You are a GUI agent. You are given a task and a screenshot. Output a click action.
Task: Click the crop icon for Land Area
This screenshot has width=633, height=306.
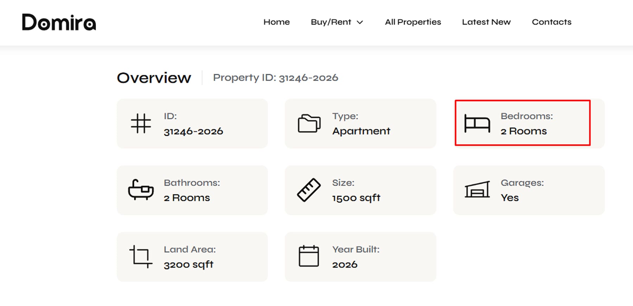[141, 257]
